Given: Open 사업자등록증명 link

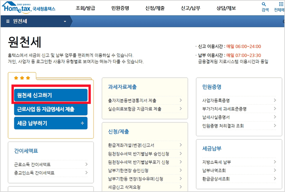Looking at the screenshot, I should pos(216,100).
